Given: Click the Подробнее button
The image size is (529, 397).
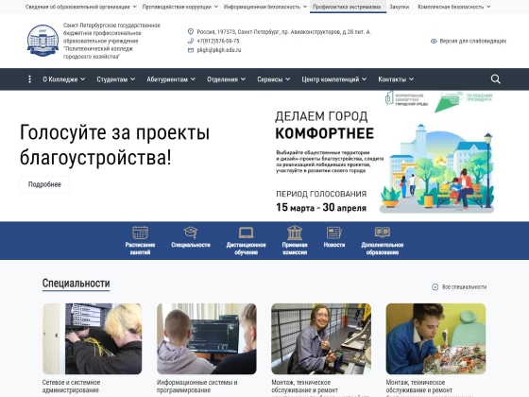Looking at the screenshot, I should (x=44, y=184).
